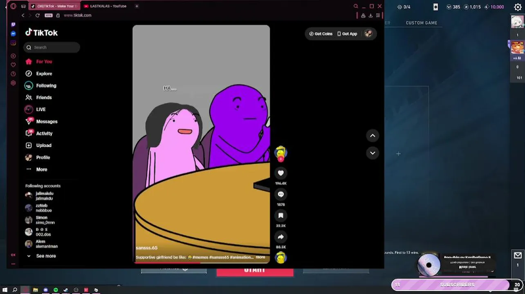Save the video to favorites bookmark
Viewport: 525px width, 294px height.
point(280,216)
